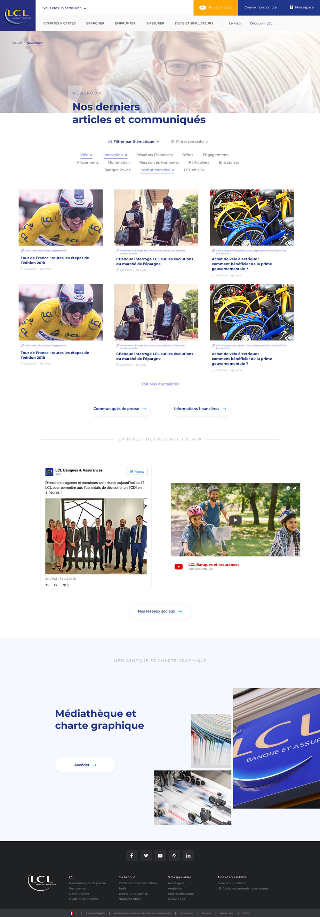Click the Communiqués de presse button
Image resolution: width=320 pixels, height=917 pixels.
[120, 409]
